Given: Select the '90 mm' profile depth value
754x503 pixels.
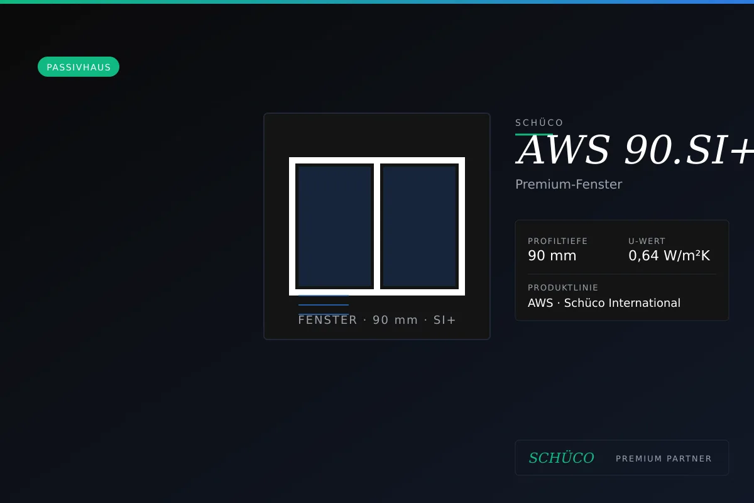Looking at the screenshot, I should 552,256.
